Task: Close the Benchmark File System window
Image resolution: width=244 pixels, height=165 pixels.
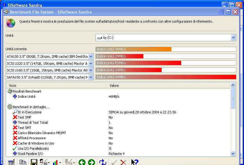Action: coord(235,12)
